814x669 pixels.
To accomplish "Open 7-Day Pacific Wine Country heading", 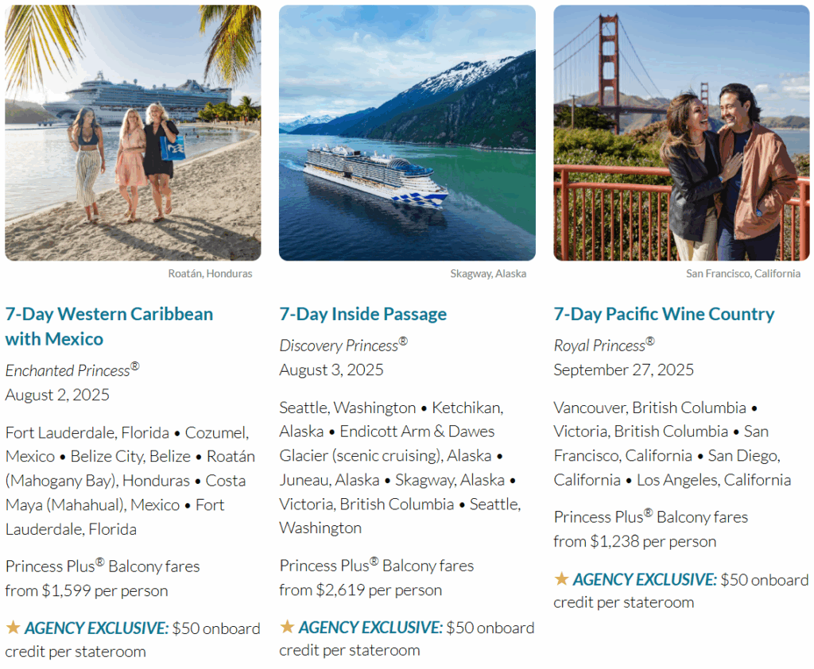I will (664, 314).
